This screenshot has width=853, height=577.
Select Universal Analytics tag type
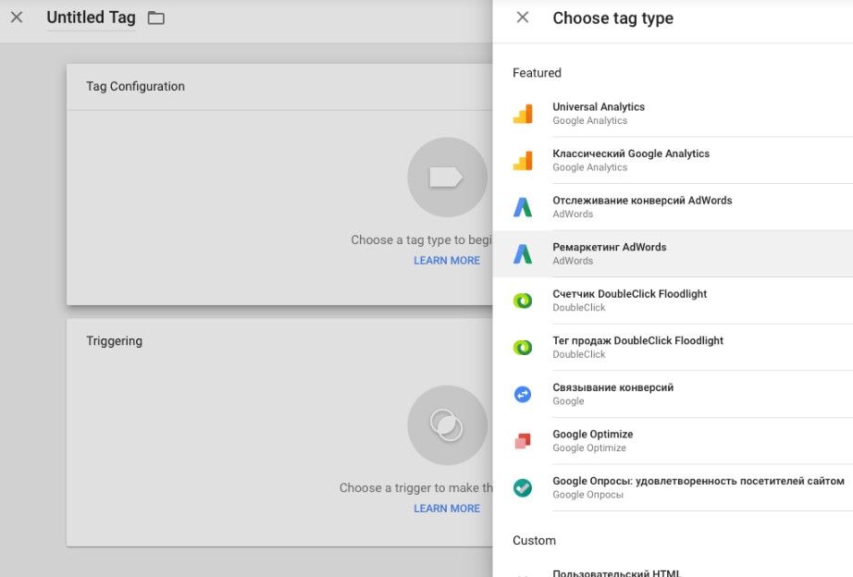click(599, 107)
